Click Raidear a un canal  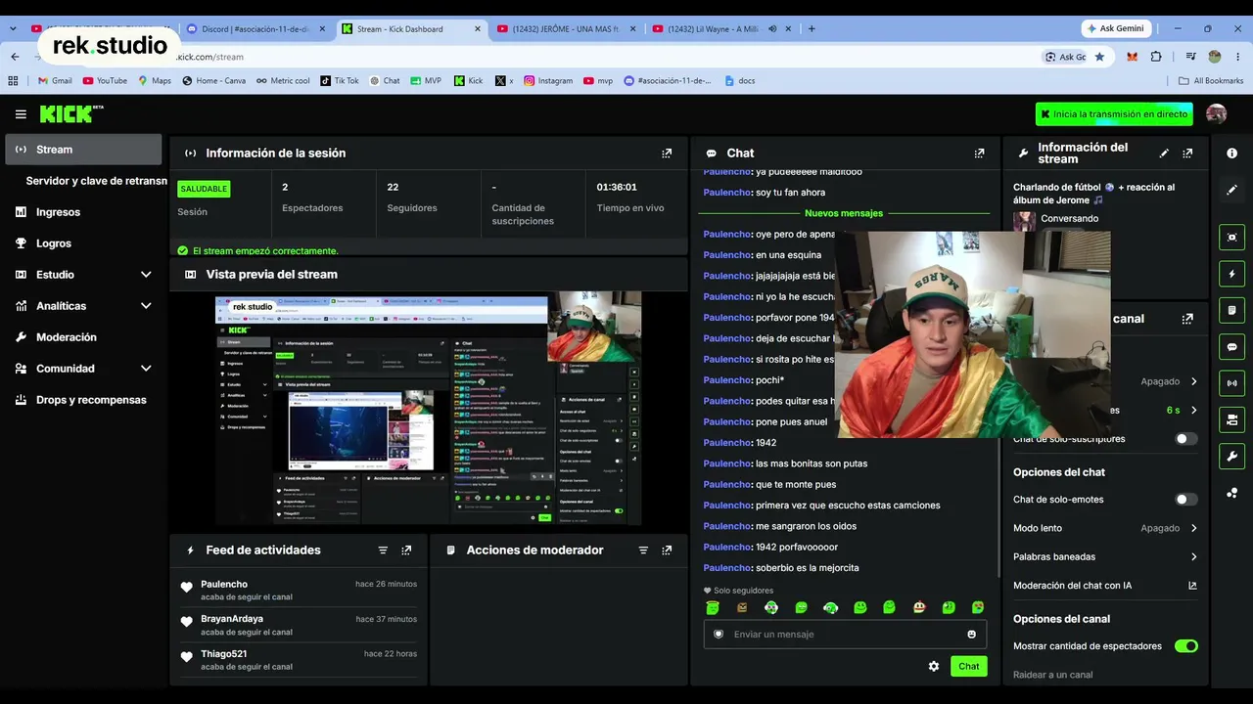[x=1052, y=675]
